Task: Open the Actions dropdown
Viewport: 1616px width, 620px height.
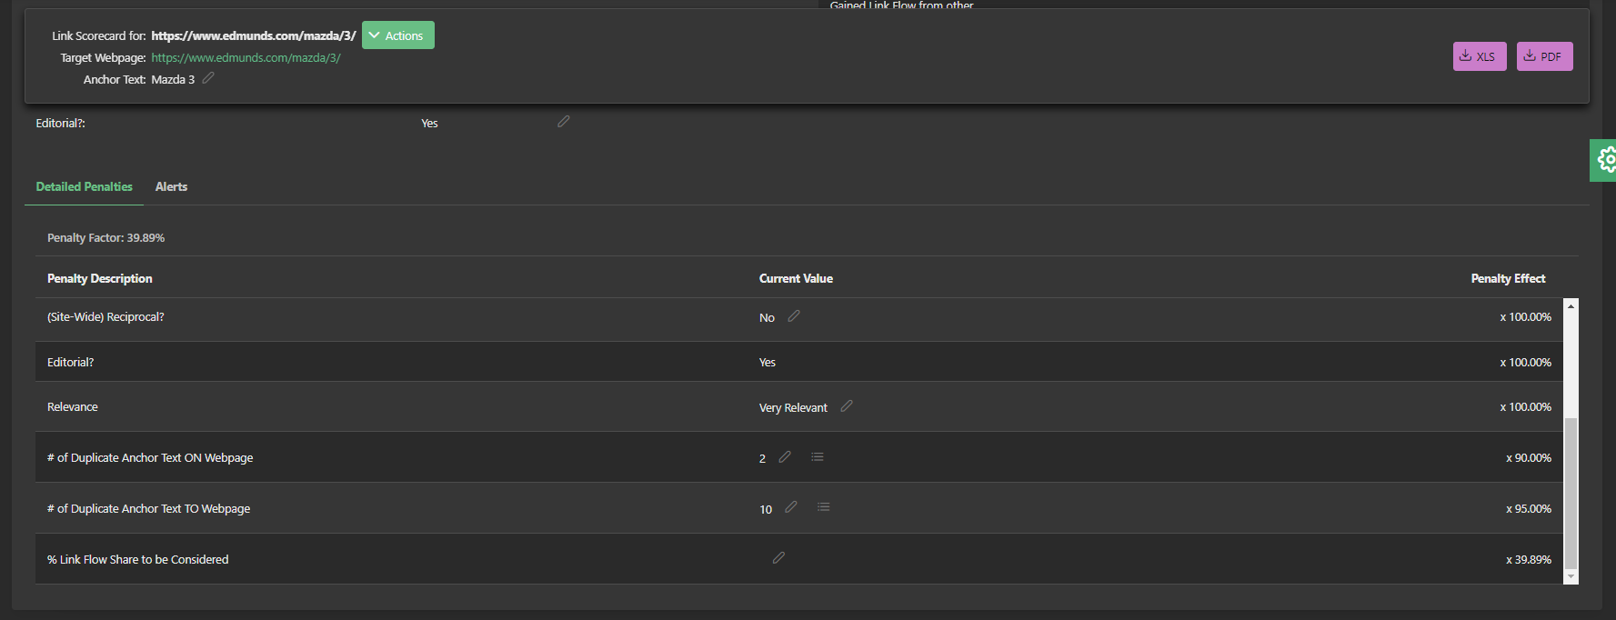Action: [x=398, y=35]
